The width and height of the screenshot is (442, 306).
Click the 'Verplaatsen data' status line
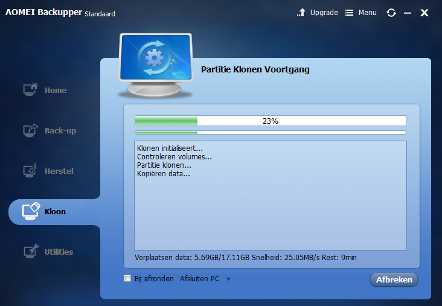click(246, 258)
